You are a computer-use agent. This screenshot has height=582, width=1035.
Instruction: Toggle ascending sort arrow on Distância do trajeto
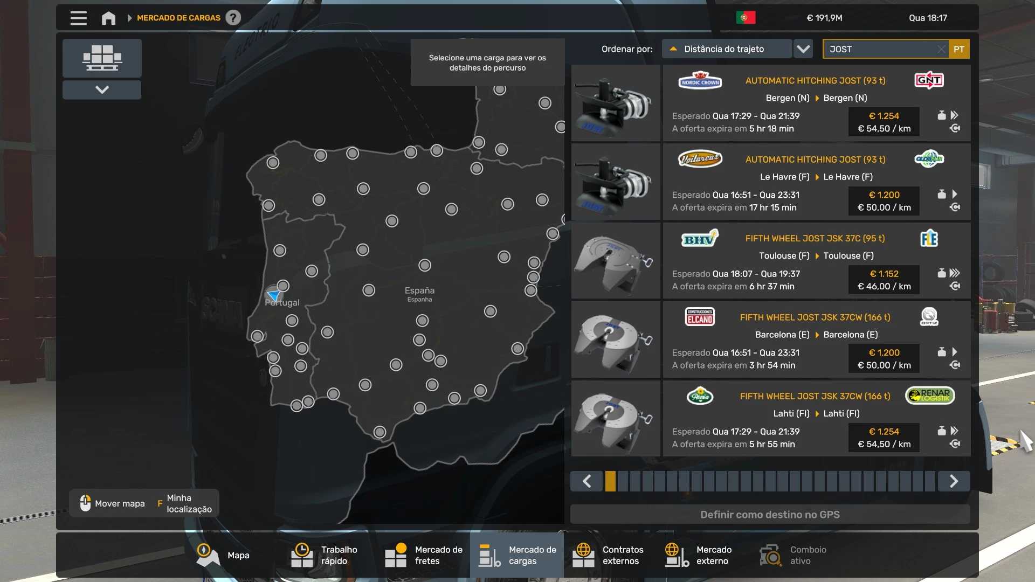(673, 49)
